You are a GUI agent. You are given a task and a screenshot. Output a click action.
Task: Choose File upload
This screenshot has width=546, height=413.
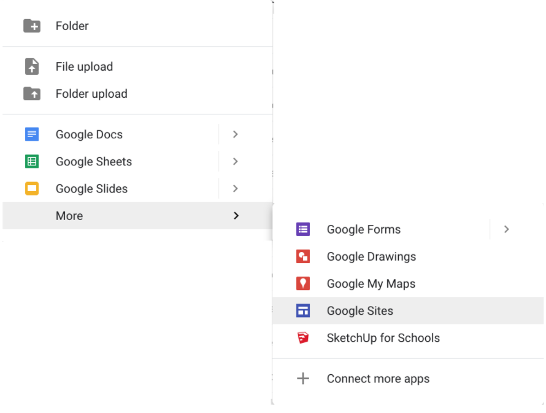(x=137, y=66)
